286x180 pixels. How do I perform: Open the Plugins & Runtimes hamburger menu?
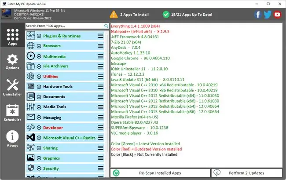[x=101, y=36]
